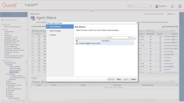Click Deploy Agent Package toolbar button
This screenshot has height=103, width=184.
pyautogui.click(x=39, y=31)
